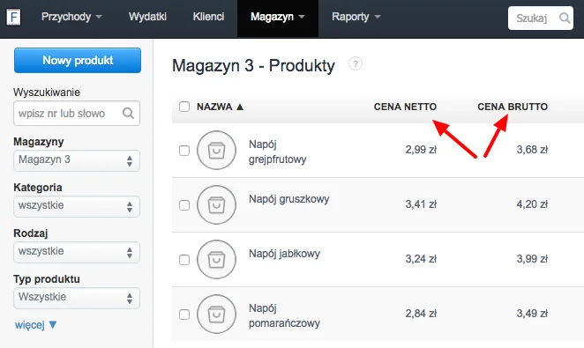
Task: Click the Napój grejpfrutowy product image icon
Action: click(x=216, y=150)
